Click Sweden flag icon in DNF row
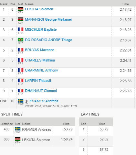This screenshot has width=136, height=155. (21, 101)
